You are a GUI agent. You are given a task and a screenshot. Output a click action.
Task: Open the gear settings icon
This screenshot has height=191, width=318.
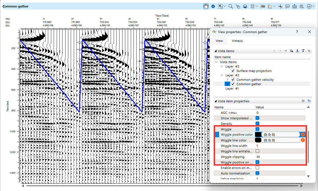point(213,6)
